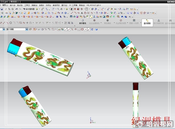Click the Save icon in toolbar
The height and width of the screenshot is (129, 175).
click(2, 9)
